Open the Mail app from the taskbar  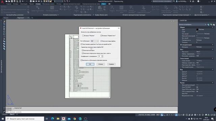click(69, 119)
